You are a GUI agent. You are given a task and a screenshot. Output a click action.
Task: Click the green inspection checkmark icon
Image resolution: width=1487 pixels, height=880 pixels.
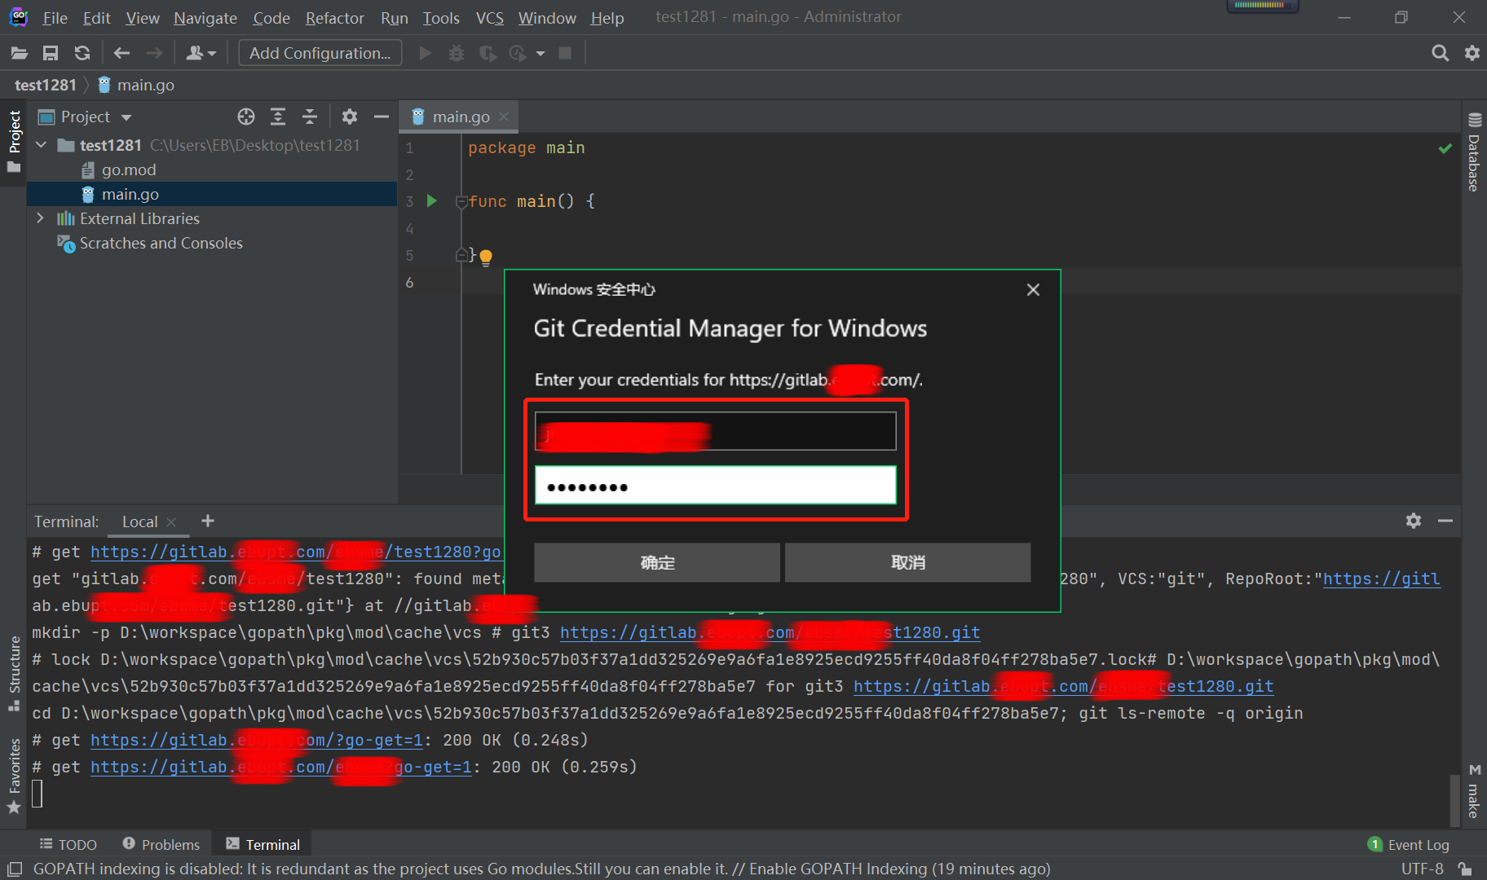(1445, 148)
